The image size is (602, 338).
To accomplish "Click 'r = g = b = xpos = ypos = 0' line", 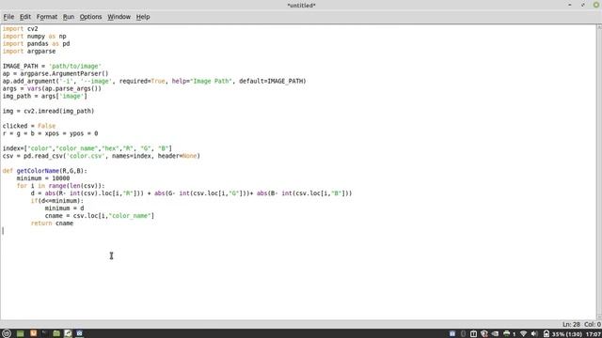I will pos(50,133).
